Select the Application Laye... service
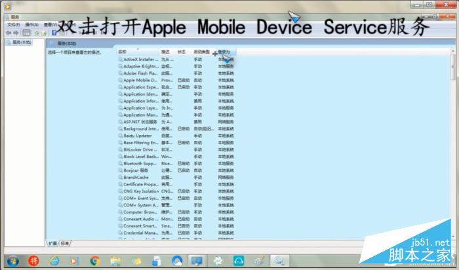The height and width of the screenshot is (270, 459). (176, 108)
